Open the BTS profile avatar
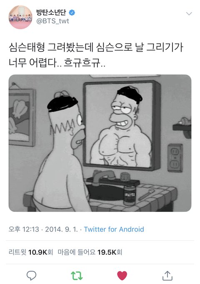This screenshot has width=200, height=284. point(20,17)
